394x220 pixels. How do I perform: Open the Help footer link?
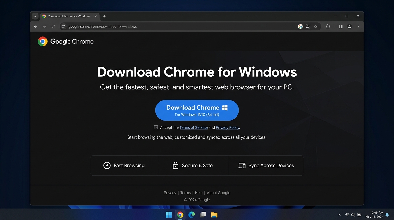point(199,193)
